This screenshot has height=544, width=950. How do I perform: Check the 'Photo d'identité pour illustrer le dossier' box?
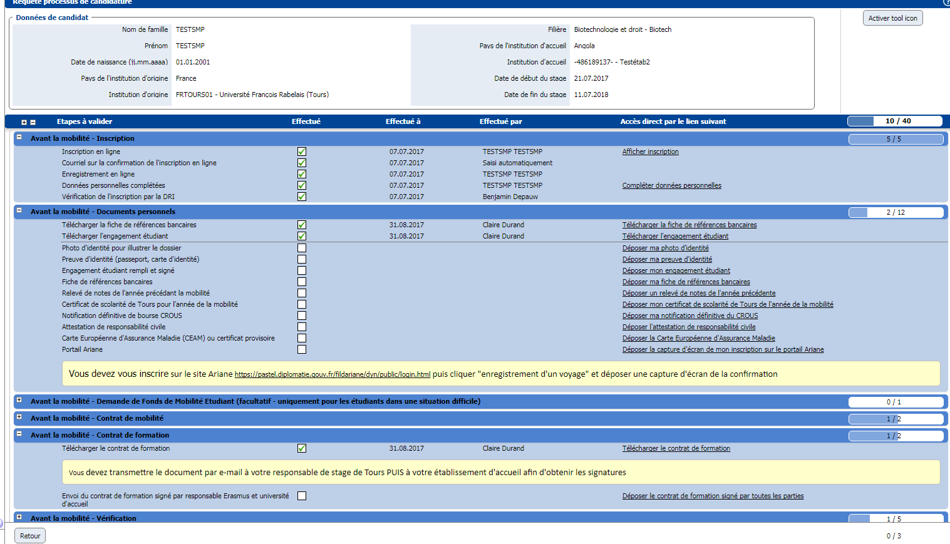click(302, 248)
